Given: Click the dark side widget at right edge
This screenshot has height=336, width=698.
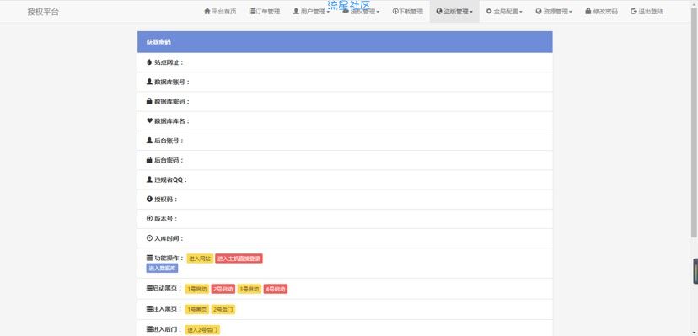Looking at the screenshot, I should point(695,271).
